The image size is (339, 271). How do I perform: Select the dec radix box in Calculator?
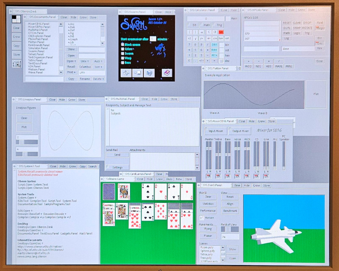click(x=221, y=61)
